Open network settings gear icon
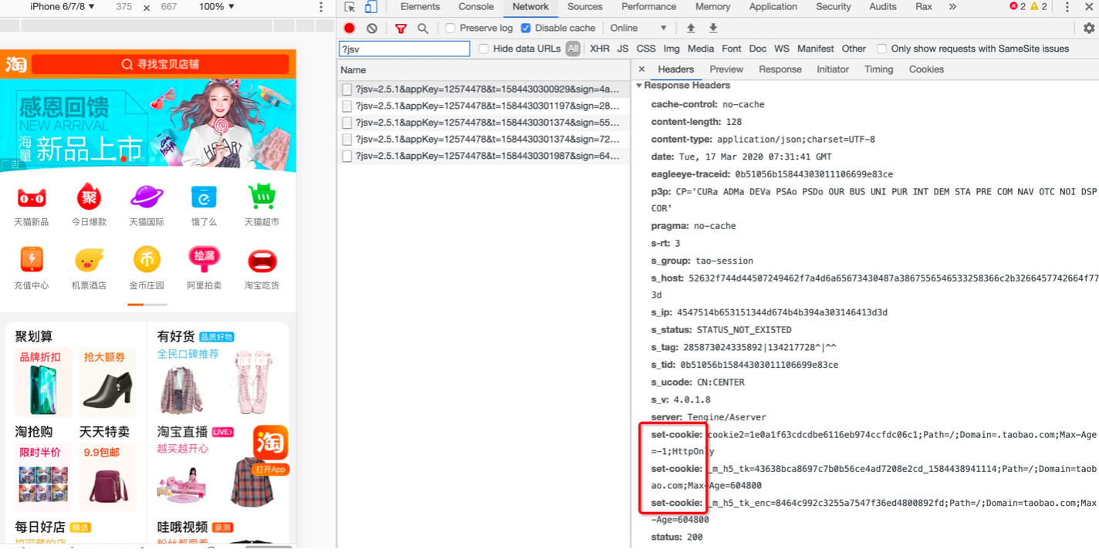The image size is (1099, 556). point(1089,28)
